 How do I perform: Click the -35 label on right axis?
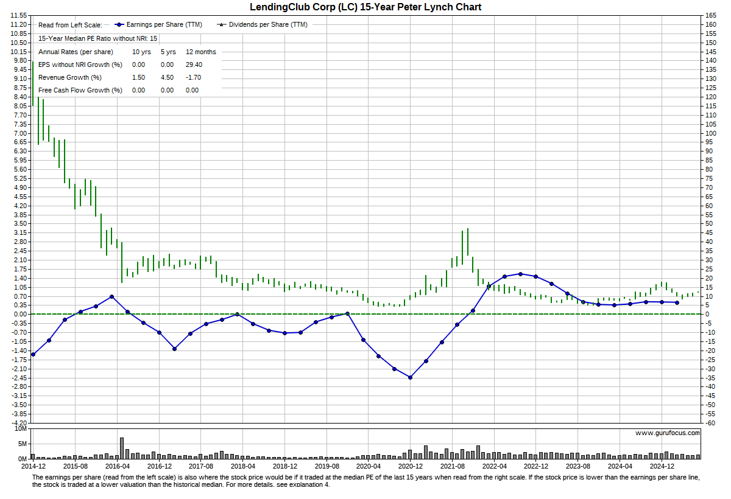coord(711,378)
